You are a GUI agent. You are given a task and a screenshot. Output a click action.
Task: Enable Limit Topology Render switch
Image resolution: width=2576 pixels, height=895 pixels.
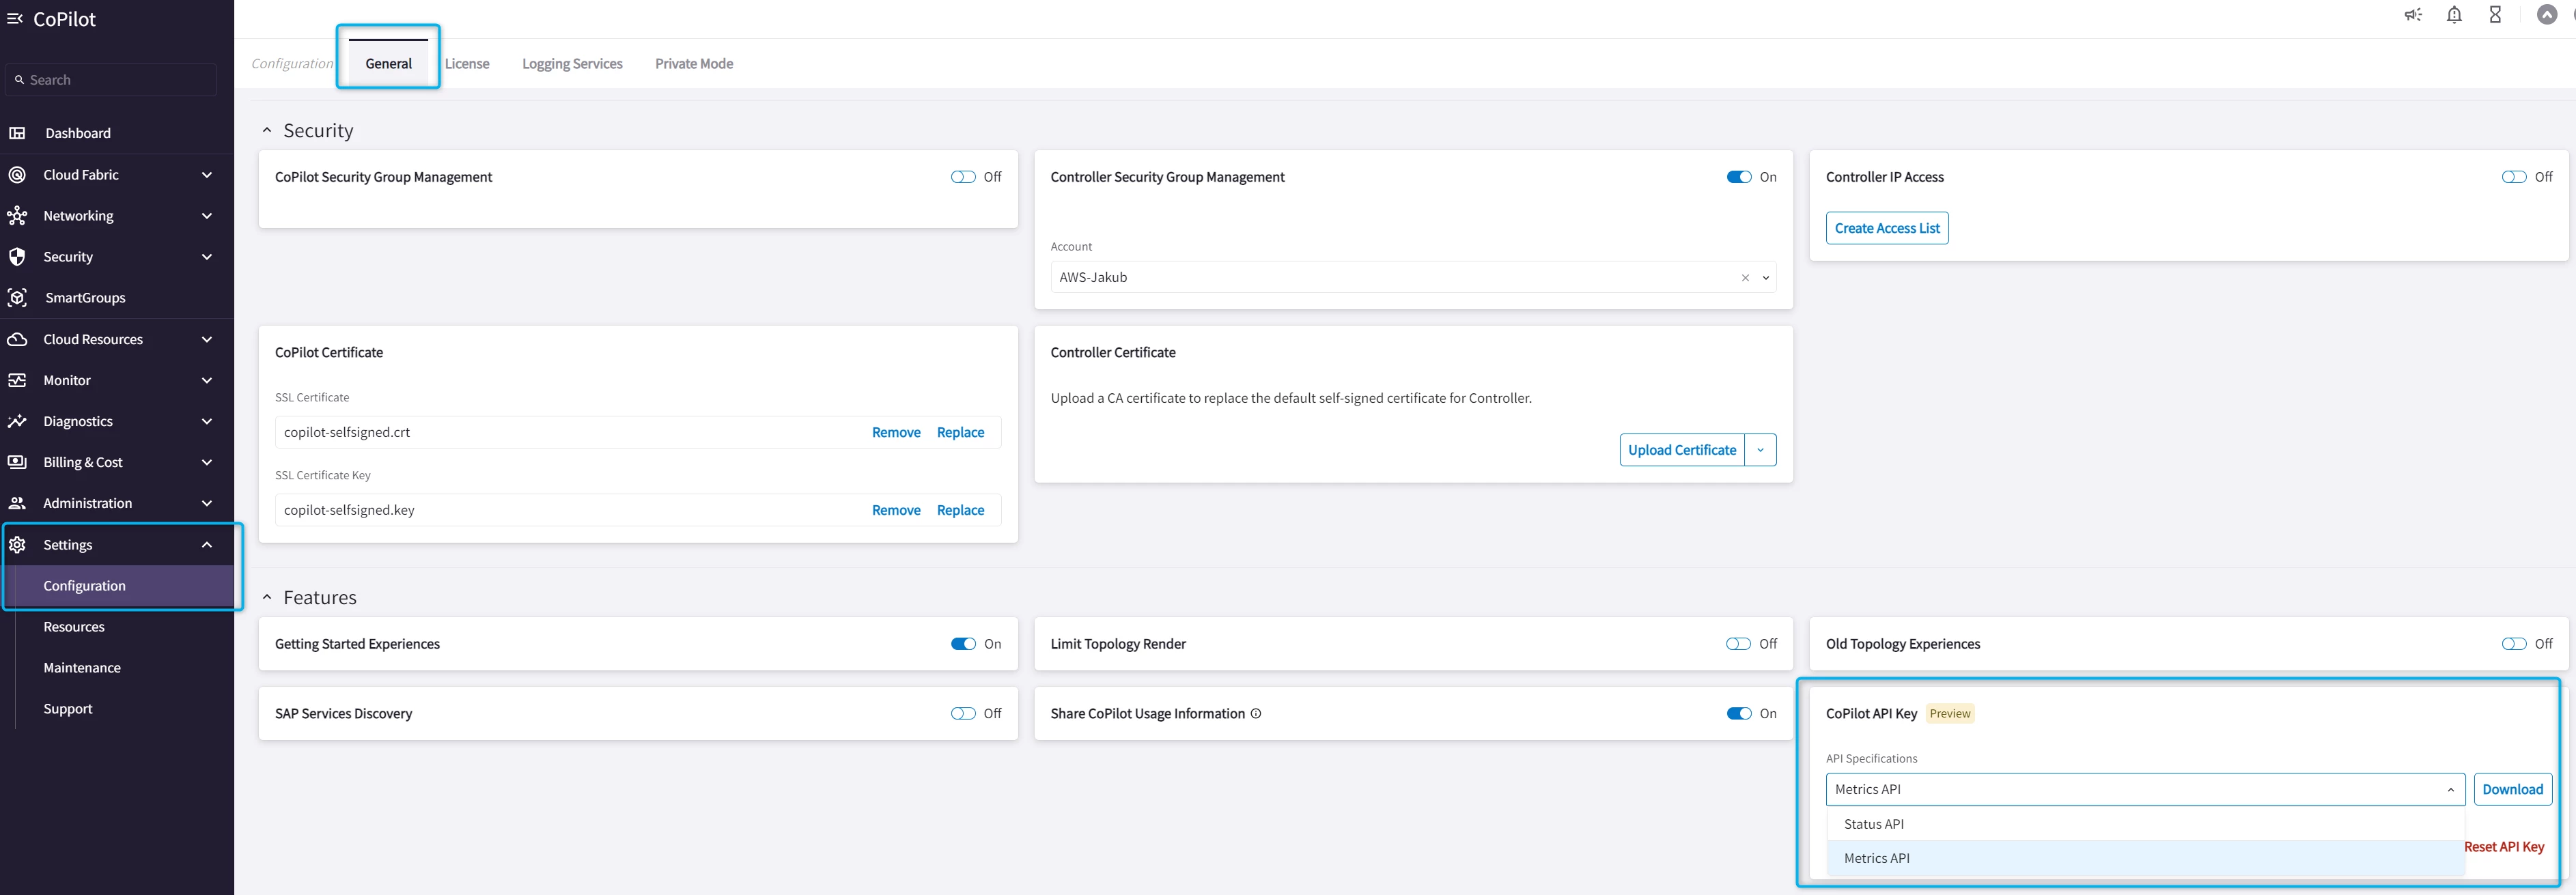[x=1738, y=644]
